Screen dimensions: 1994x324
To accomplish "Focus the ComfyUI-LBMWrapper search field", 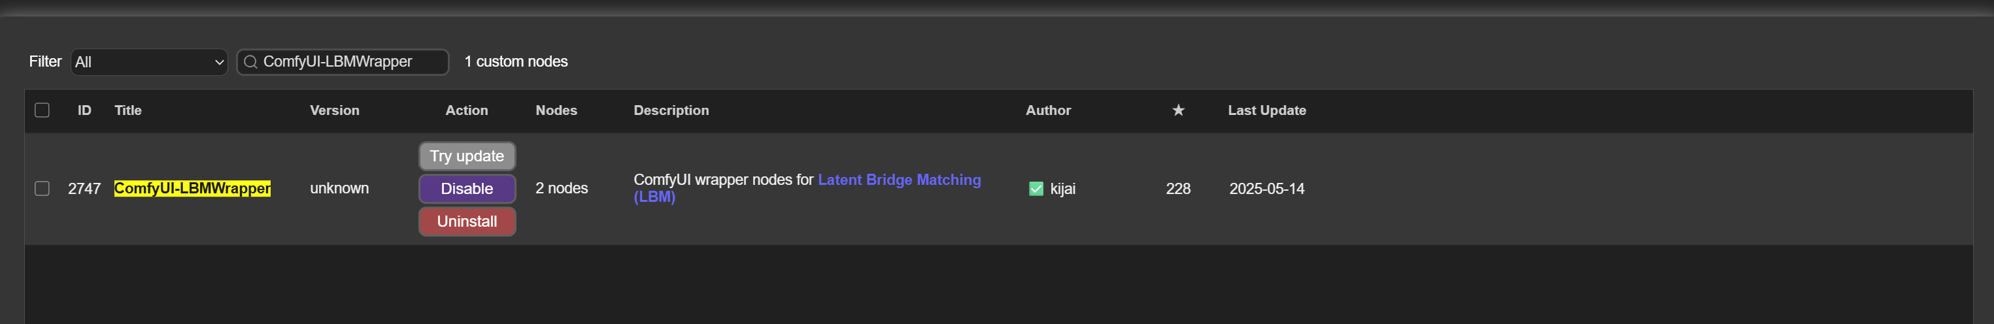I will 348,62.
